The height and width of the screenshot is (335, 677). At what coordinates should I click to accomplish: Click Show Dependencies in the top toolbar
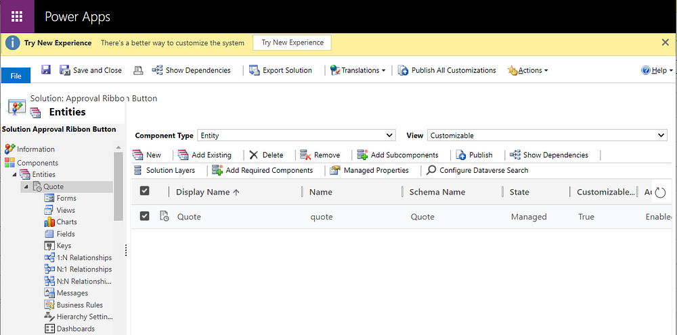point(192,70)
